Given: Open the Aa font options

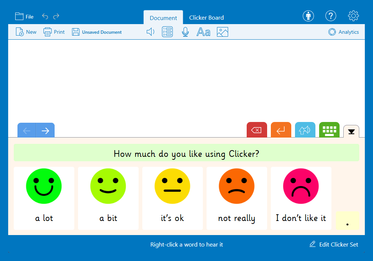Looking at the screenshot, I should click(203, 32).
